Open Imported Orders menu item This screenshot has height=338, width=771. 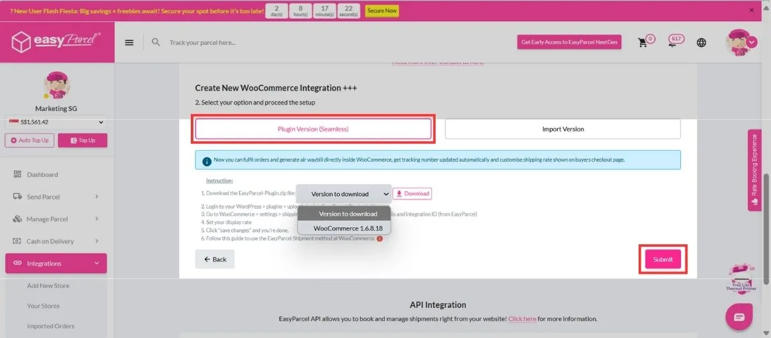click(x=51, y=326)
